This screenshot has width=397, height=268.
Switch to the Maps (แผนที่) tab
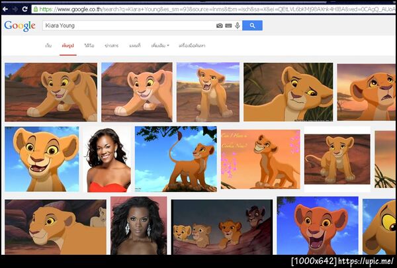coord(135,46)
